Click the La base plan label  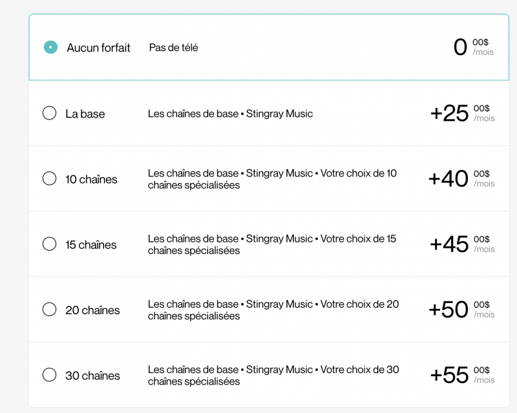[85, 114]
